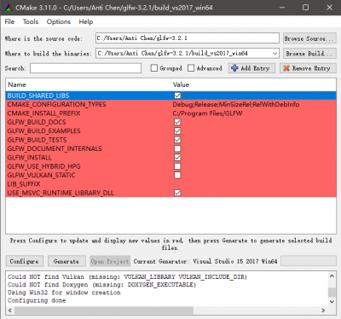
Task: Click the Search input field
Action: tap(85, 68)
